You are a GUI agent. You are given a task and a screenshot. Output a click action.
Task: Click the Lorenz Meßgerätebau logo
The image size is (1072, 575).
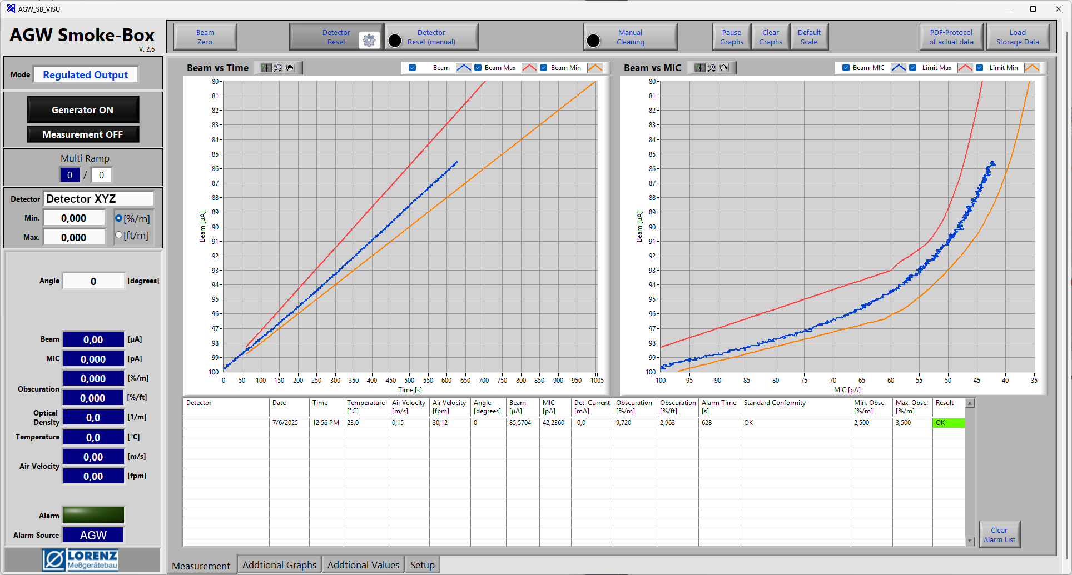click(81, 559)
